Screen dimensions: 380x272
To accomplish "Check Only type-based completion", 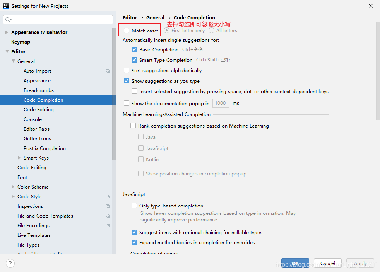I will [x=134, y=206].
